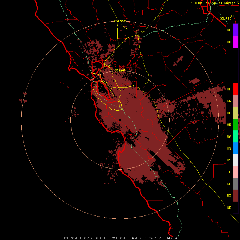Viewport: 240px width, 240px height.
Task: Click the "GR" legend label text
Action: (229, 101)
